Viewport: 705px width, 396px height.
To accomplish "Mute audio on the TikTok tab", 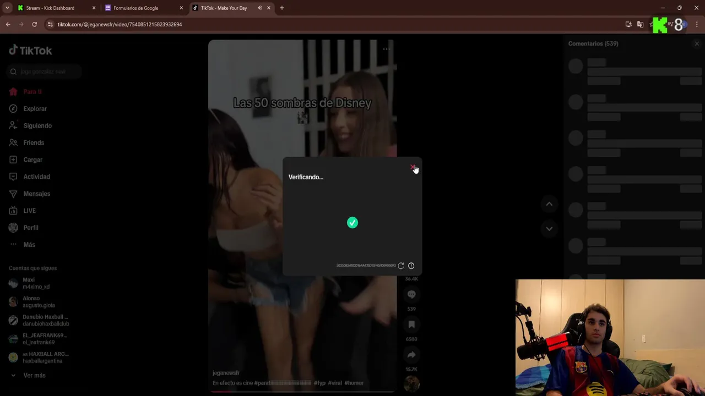I will (259, 8).
